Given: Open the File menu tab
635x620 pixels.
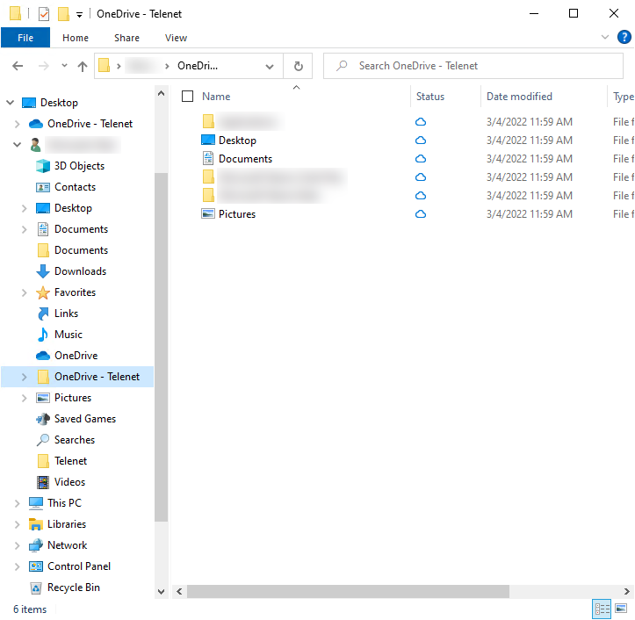Looking at the screenshot, I should click(x=25, y=38).
